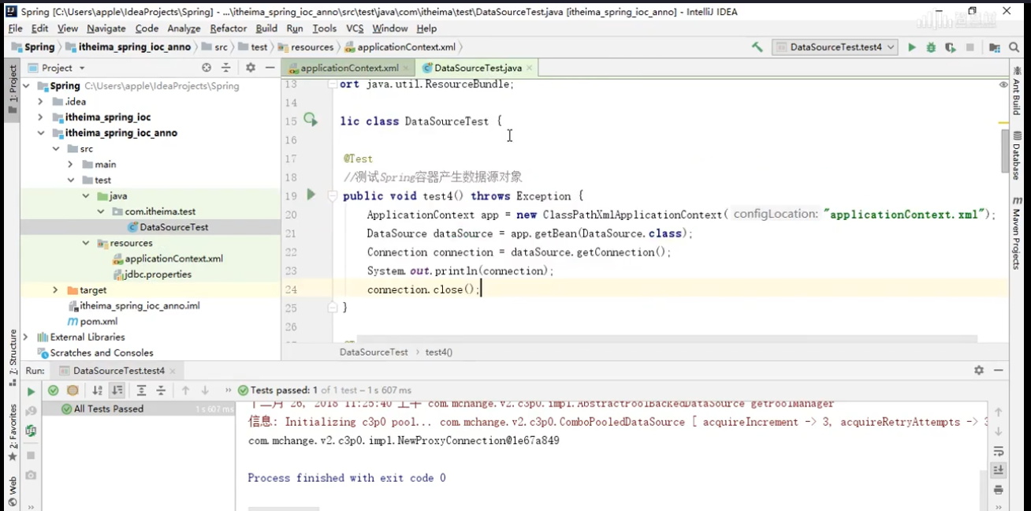Screen dimensions: 1031x511
Task: Rerun the test in the Run panel
Action: pyautogui.click(x=31, y=391)
